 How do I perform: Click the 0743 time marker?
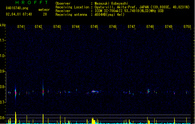click(x=57, y=27)
